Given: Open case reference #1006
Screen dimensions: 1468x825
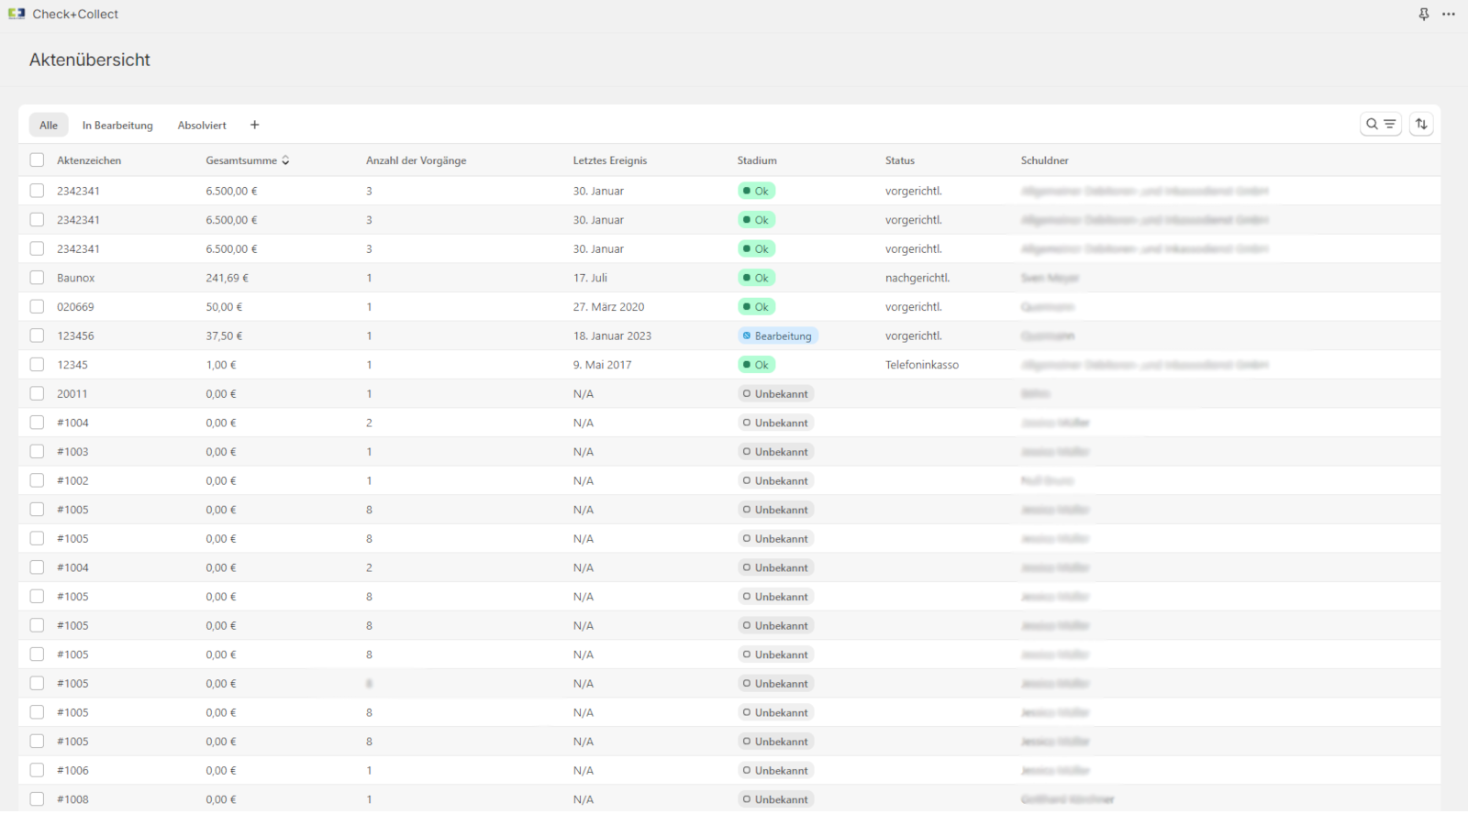Looking at the screenshot, I should pos(72,770).
